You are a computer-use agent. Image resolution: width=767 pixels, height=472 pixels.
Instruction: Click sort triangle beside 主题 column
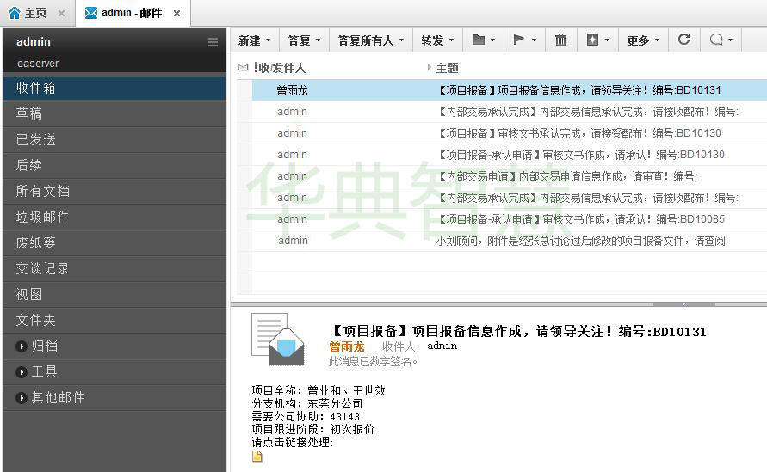429,67
